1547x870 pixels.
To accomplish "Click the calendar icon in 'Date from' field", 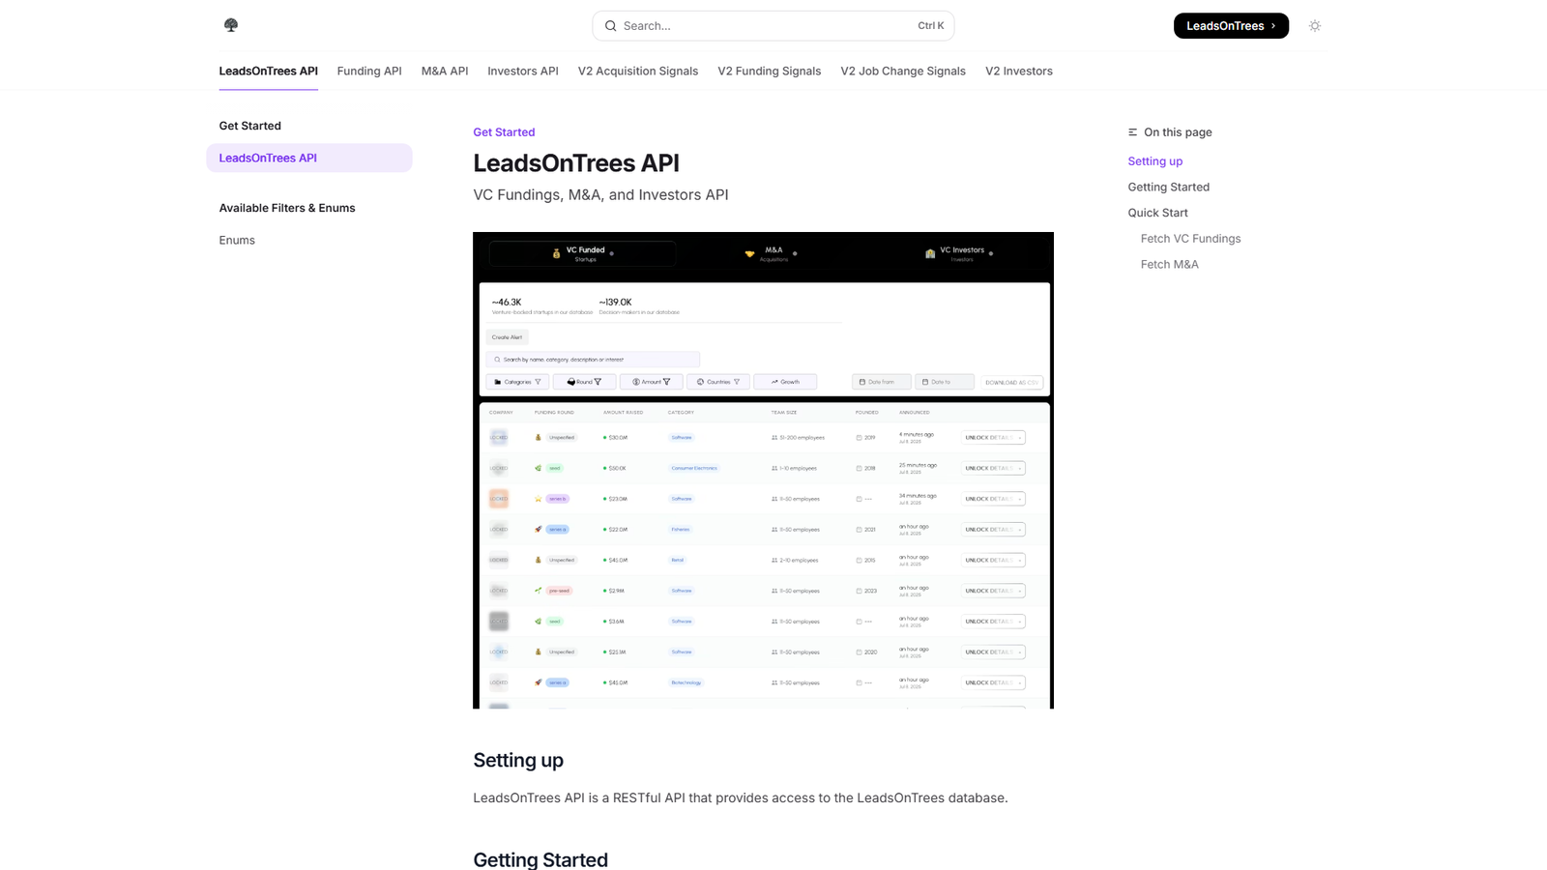I will tap(862, 380).
